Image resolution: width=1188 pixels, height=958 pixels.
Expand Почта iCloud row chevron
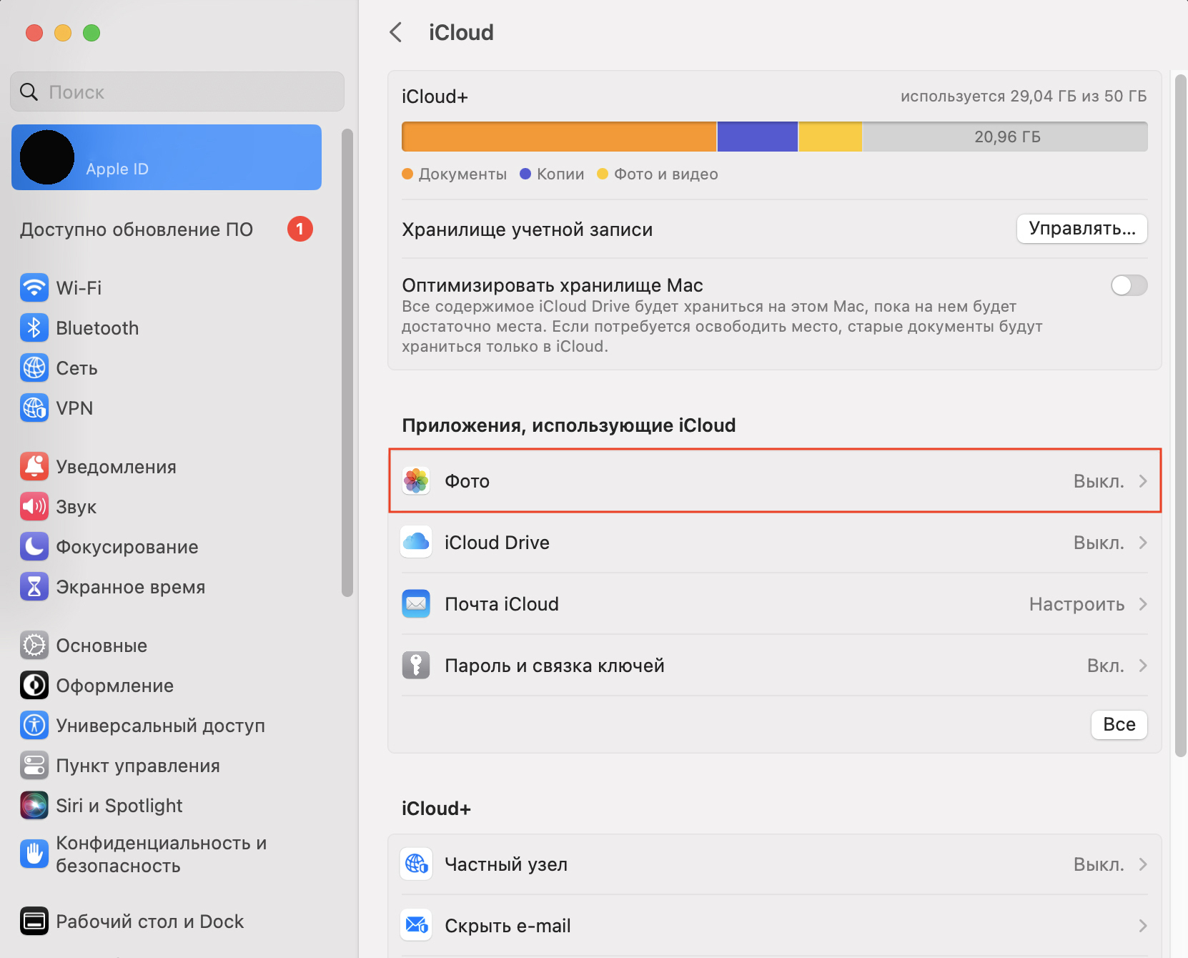1143,604
